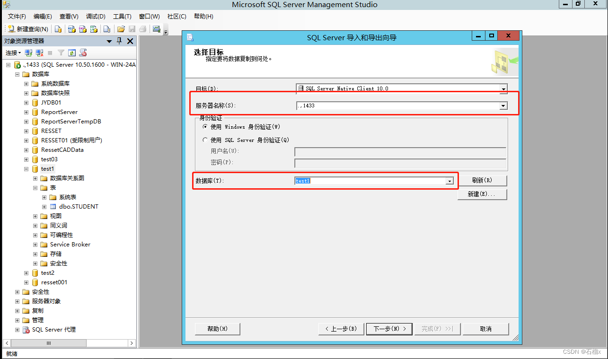This screenshot has height=359, width=608.
Task: Select the ReportServer database
Action: click(x=59, y=112)
